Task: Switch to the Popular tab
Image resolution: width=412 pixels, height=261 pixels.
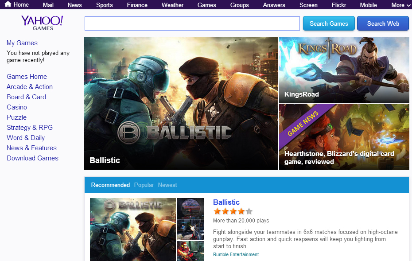Action: (x=144, y=185)
